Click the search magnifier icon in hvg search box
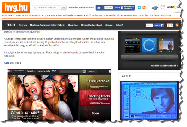Viewport: 187px width, 127px height. 35,8
